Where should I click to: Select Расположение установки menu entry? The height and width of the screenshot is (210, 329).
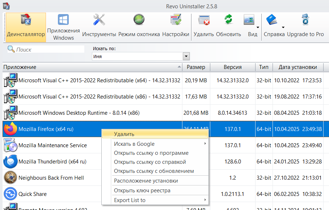pyautogui.click(x=155, y=181)
